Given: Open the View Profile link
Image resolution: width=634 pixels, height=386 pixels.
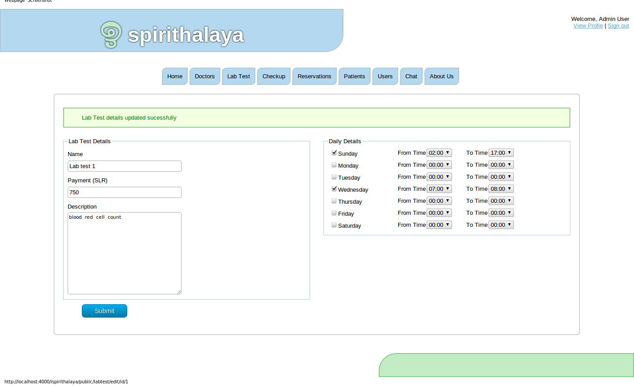Looking at the screenshot, I should (x=588, y=25).
